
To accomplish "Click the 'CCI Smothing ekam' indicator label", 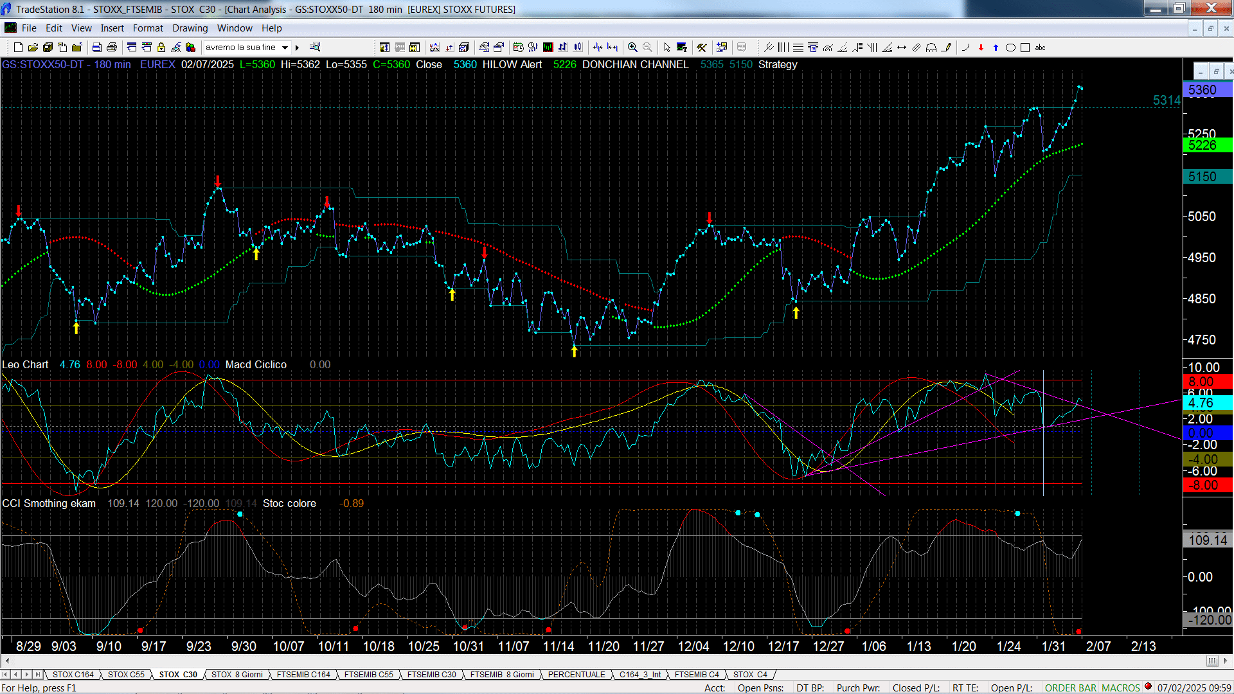I will pyautogui.click(x=49, y=503).
